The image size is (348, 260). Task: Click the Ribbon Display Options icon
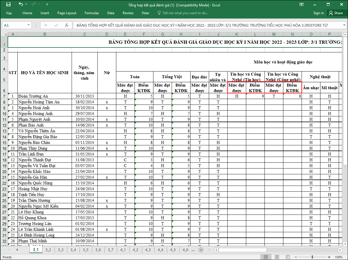[x=302, y=4]
